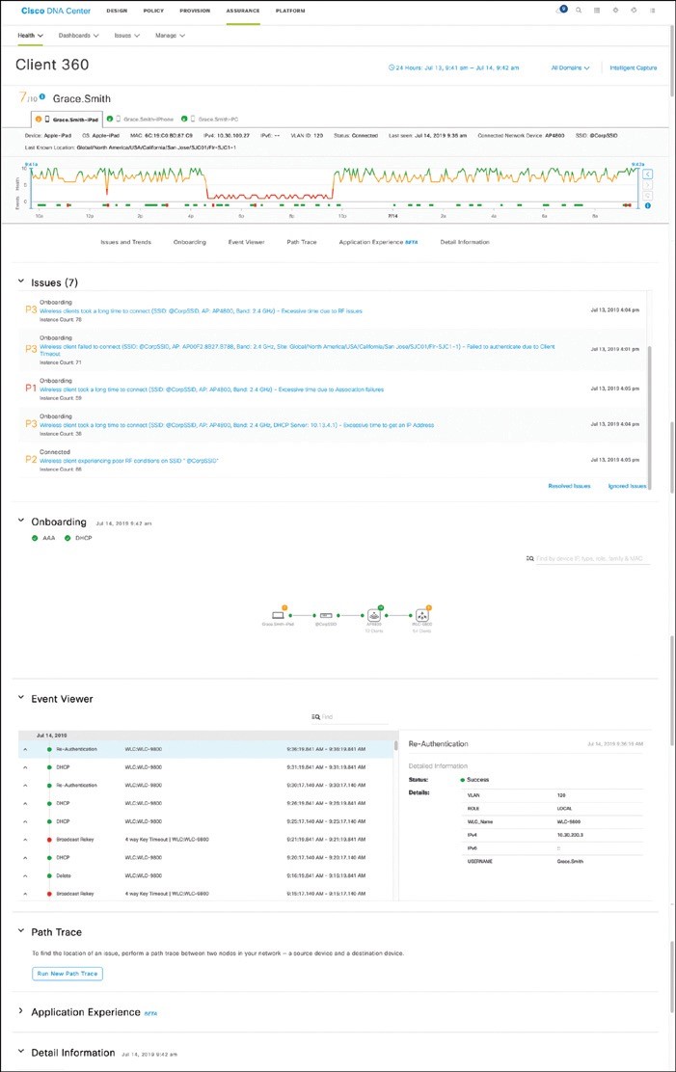676x1072 pixels.
Task: Open Resolved Issues link
Action: [x=569, y=486]
